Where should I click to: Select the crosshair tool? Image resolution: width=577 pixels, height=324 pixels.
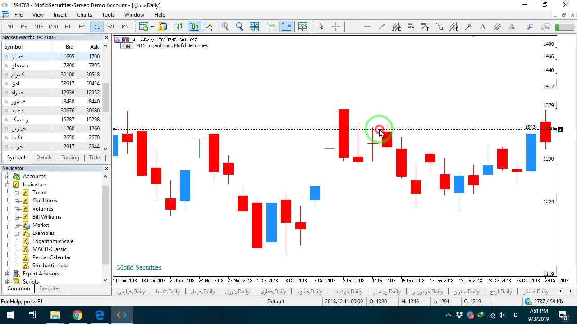coord(336,27)
